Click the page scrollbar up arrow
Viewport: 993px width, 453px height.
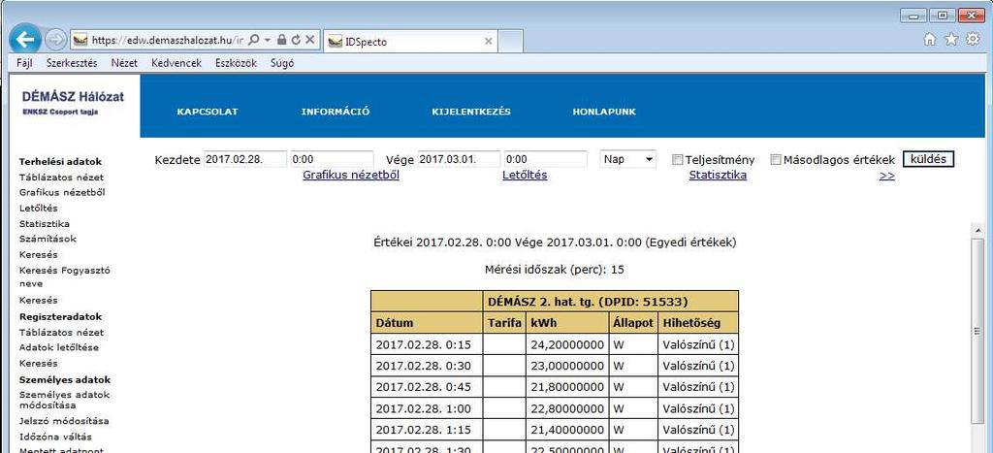(x=977, y=229)
